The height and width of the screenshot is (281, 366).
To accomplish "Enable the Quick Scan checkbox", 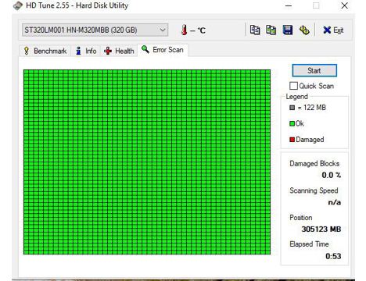I will click(293, 86).
